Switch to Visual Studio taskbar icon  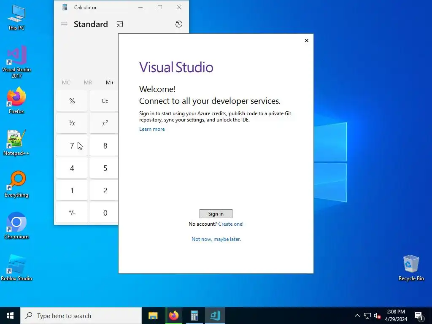tap(215, 316)
